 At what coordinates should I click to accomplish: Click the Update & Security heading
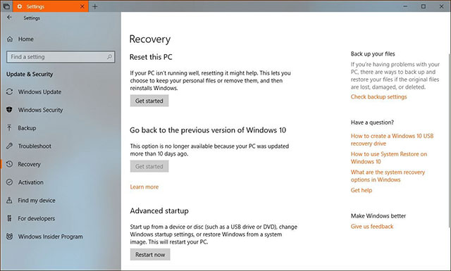30,74
